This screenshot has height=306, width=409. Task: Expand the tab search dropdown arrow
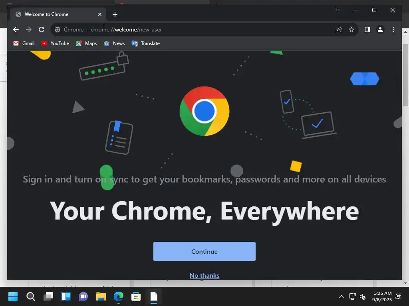click(x=337, y=10)
